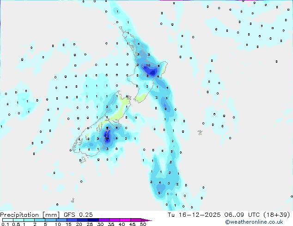This screenshot has height=226, width=293.
Task: Pick legend swatch between 20 and 25
Action: [83, 220]
